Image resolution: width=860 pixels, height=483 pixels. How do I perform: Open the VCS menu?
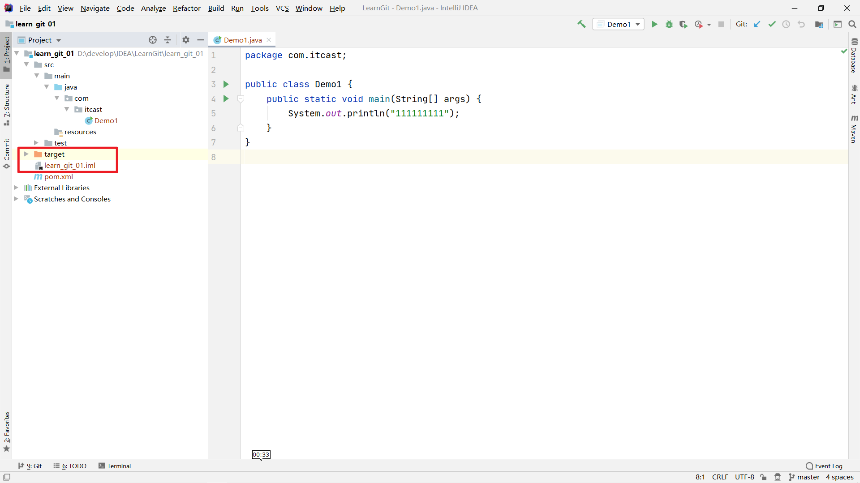tap(282, 8)
